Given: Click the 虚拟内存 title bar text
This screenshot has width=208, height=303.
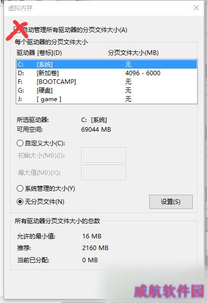Looking at the screenshot, I should click(x=20, y=8).
